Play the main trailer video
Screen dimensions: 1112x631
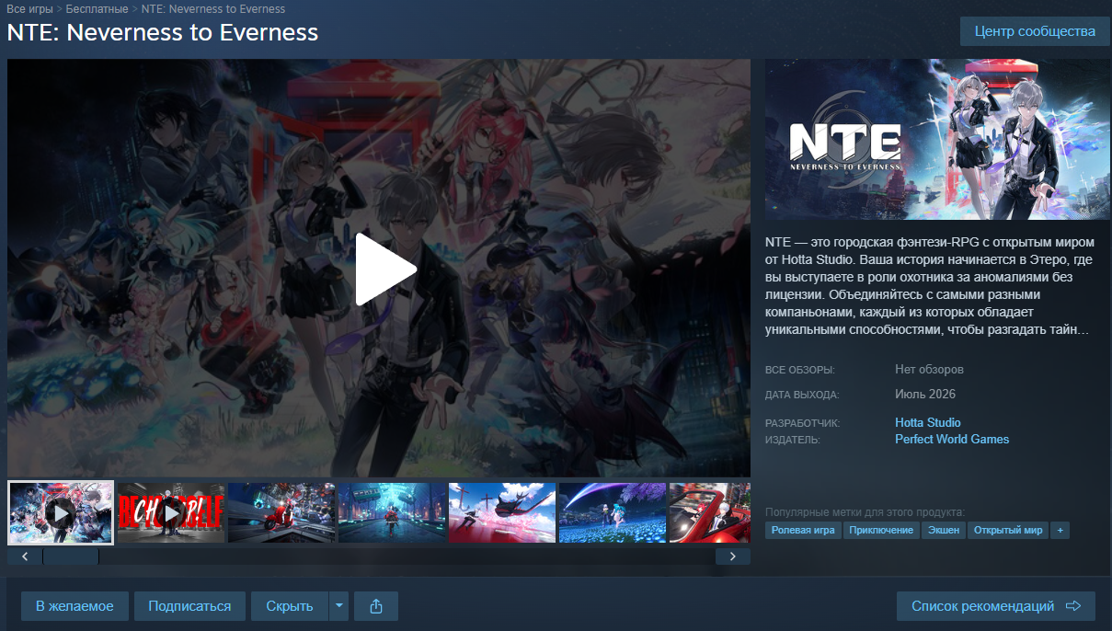386,269
